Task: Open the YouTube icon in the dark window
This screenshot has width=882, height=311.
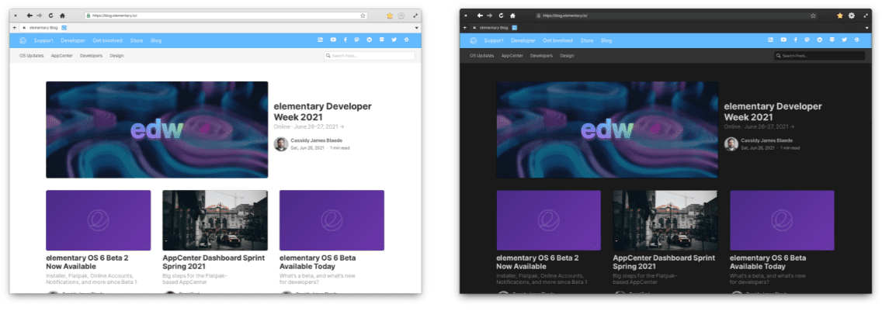Action: click(783, 40)
